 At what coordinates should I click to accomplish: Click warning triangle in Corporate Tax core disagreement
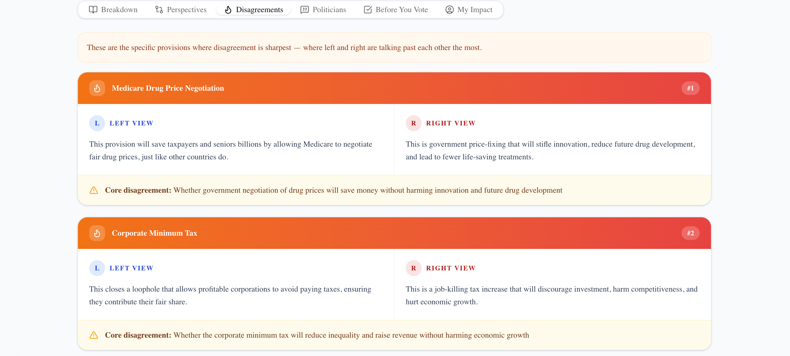click(93, 335)
